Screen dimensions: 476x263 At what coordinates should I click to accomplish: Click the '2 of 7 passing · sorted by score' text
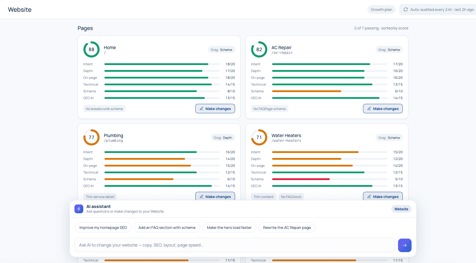[x=381, y=28]
